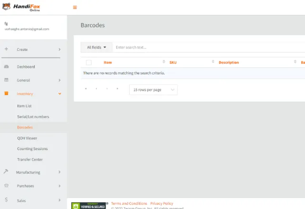Go to previous page of results

[x=96, y=89]
